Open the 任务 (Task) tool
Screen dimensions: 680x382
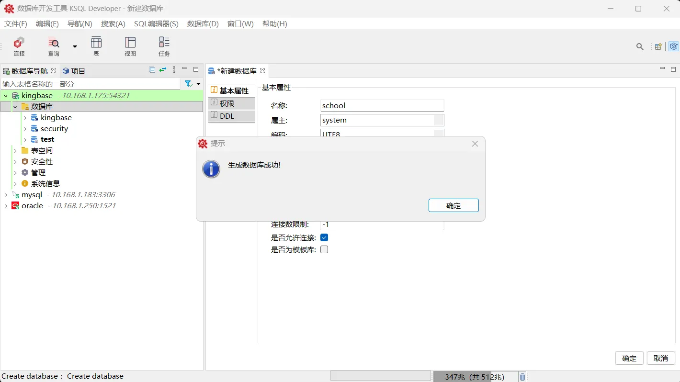point(164,46)
